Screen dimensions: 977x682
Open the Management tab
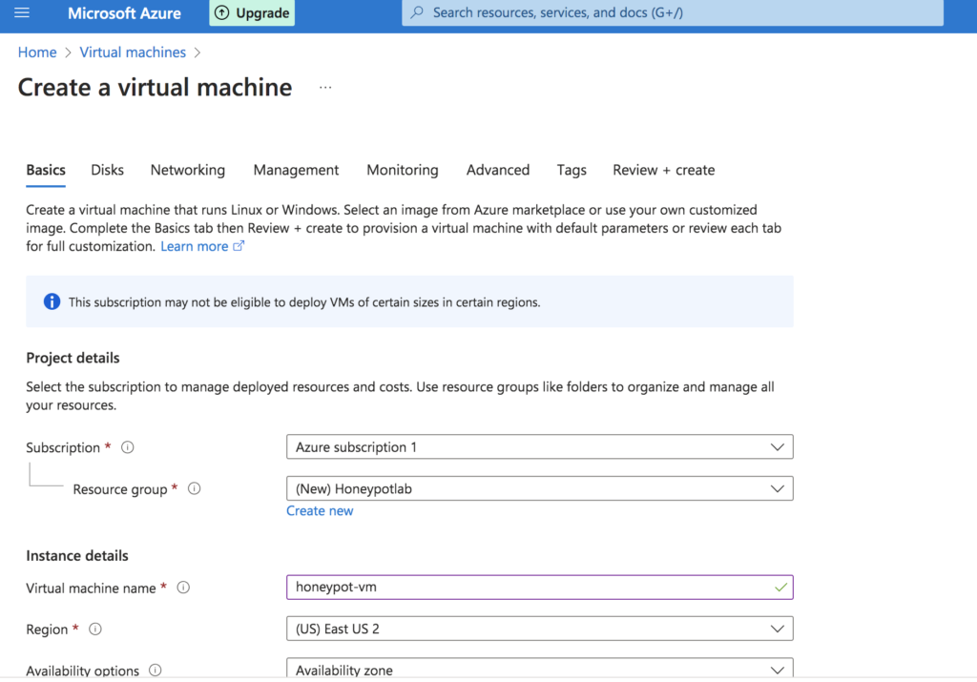[x=296, y=170]
